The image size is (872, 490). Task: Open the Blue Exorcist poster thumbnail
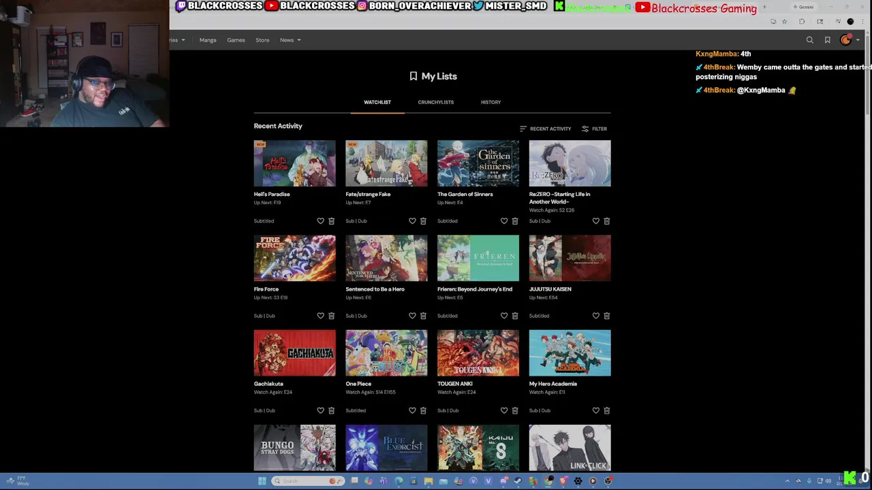coord(386,448)
